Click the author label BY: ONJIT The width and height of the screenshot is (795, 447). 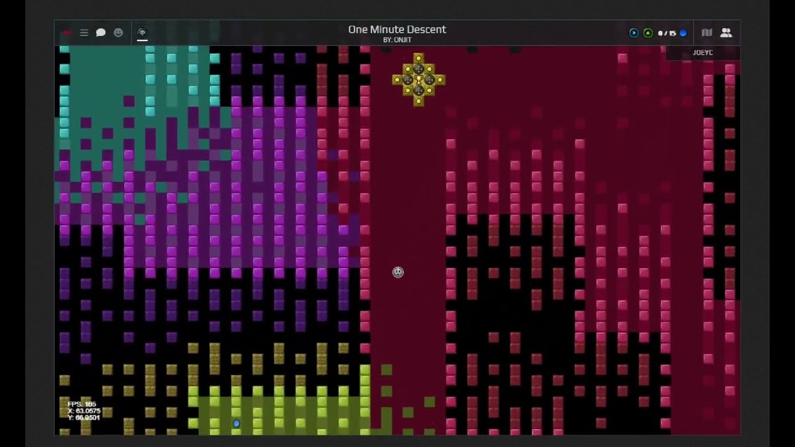pyautogui.click(x=397, y=40)
